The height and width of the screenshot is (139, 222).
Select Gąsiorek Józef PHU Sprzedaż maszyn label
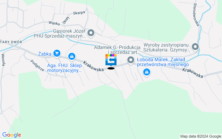coord(60,33)
